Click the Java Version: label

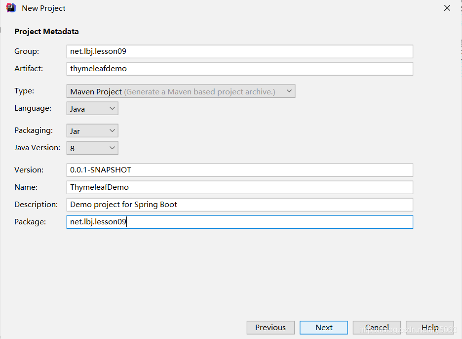point(37,148)
